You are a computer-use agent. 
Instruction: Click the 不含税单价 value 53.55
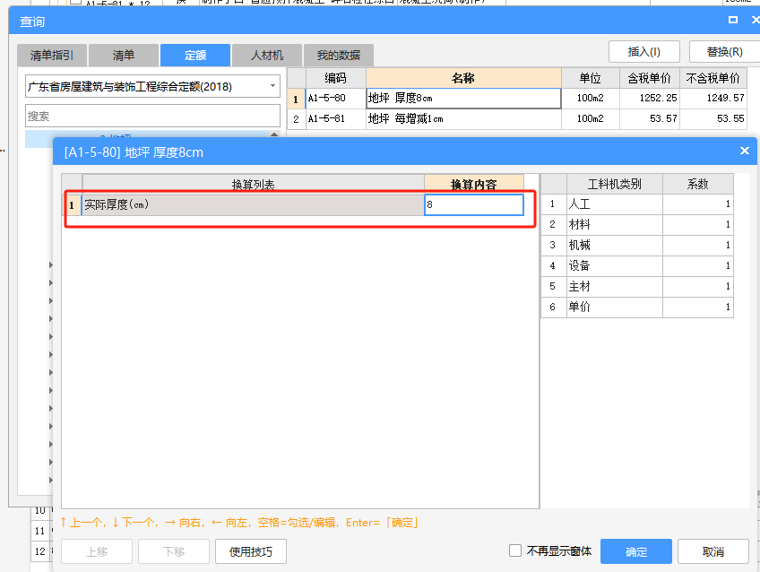(x=713, y=118)
